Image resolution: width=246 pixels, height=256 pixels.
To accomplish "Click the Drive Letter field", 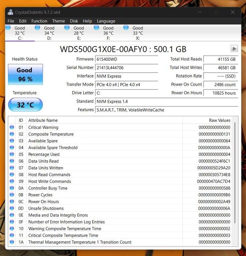I will point(126,93).
